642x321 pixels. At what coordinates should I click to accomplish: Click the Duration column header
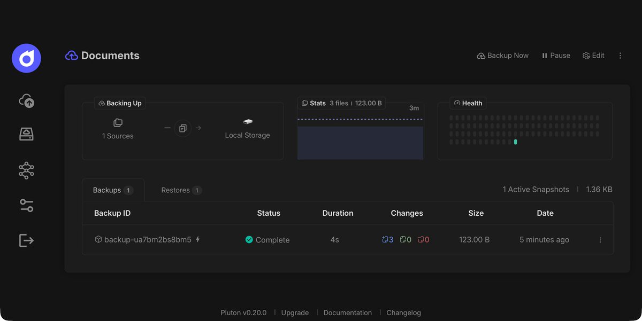coord(338,213)
